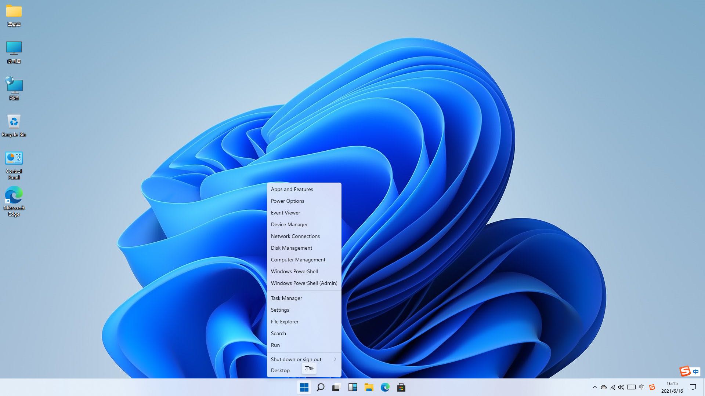Click the touch keyboard tray icon
The width and height of the screenshot is (705, 396).
click(631, 387)
